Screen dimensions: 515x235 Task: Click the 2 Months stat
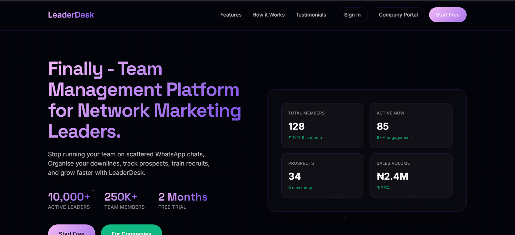pos(183,197)
